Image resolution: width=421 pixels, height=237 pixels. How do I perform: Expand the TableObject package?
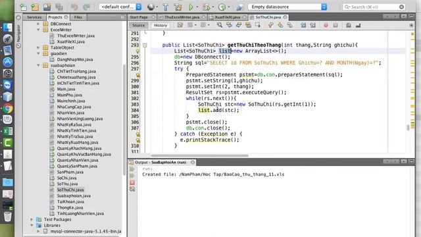38,47
